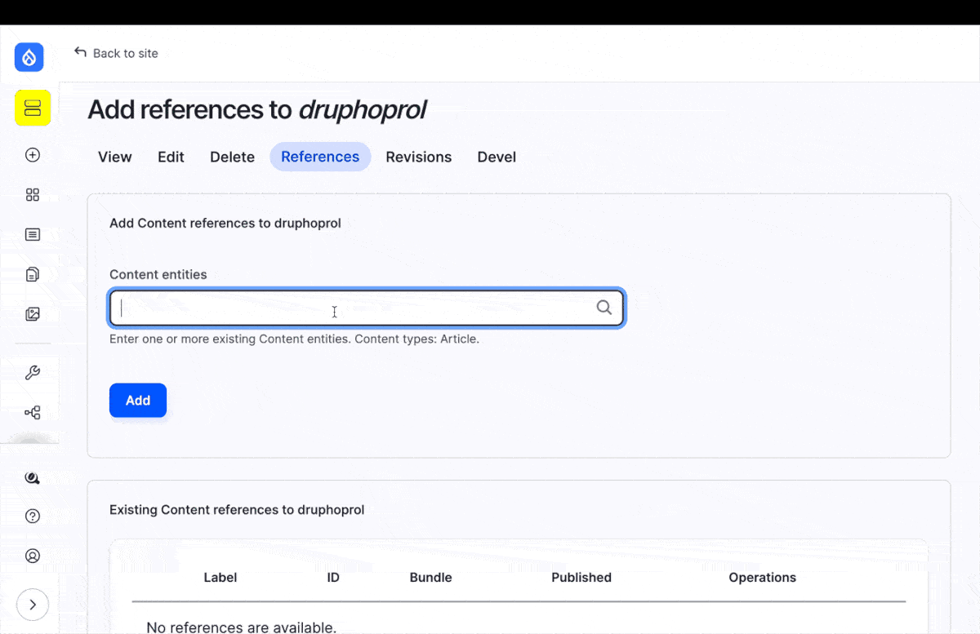The width and height of the screenshot is (980, 634).
Task: Click the Published column header
Action: pyautogui.click(x=581, y=577)
